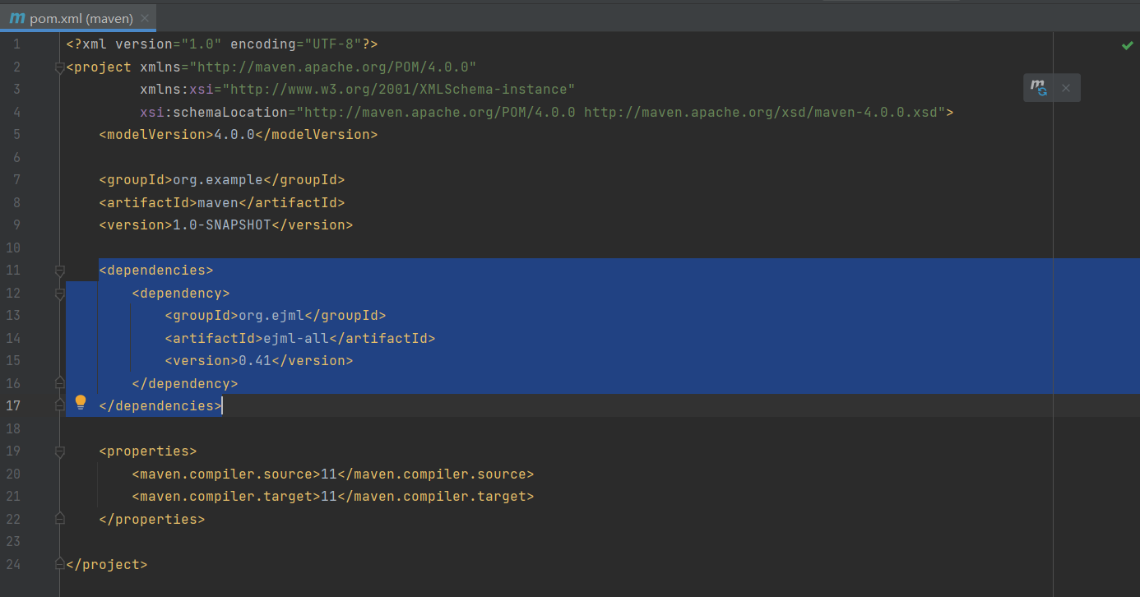Click the "ejml-all" artifactId value
The height and width of the screenshot is (597, 1140).
(296, 338)
